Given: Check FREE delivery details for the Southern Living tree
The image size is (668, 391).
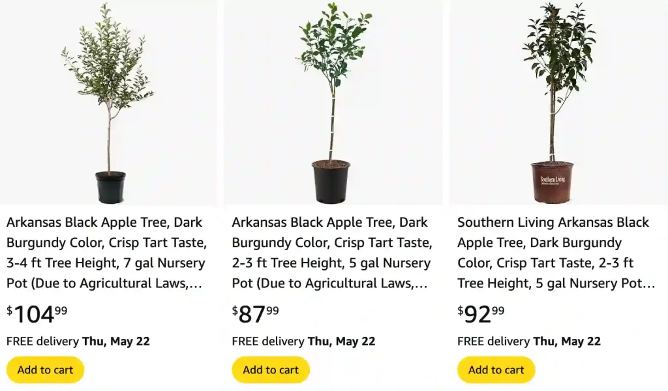Looking at the screenshot, I should 529,341.
